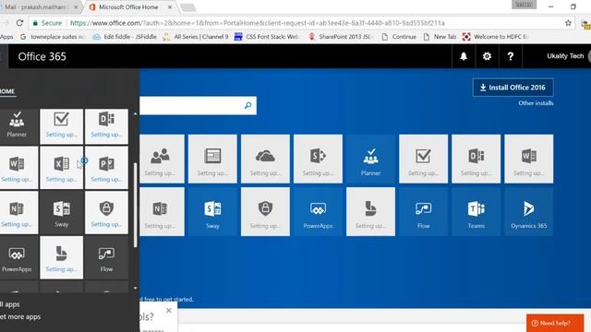This screenshot has height=332, width=591.
Task: Open Other installs link
Action: click(536, 103)
